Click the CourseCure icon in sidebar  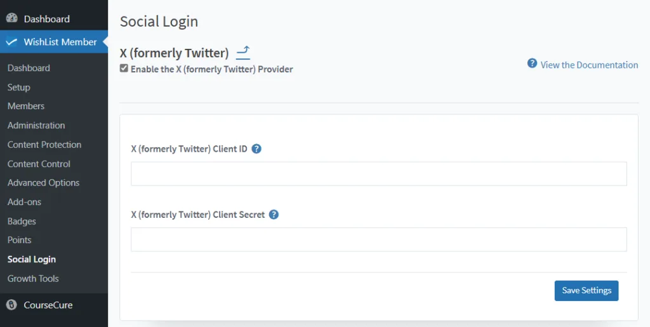[11, 305]
